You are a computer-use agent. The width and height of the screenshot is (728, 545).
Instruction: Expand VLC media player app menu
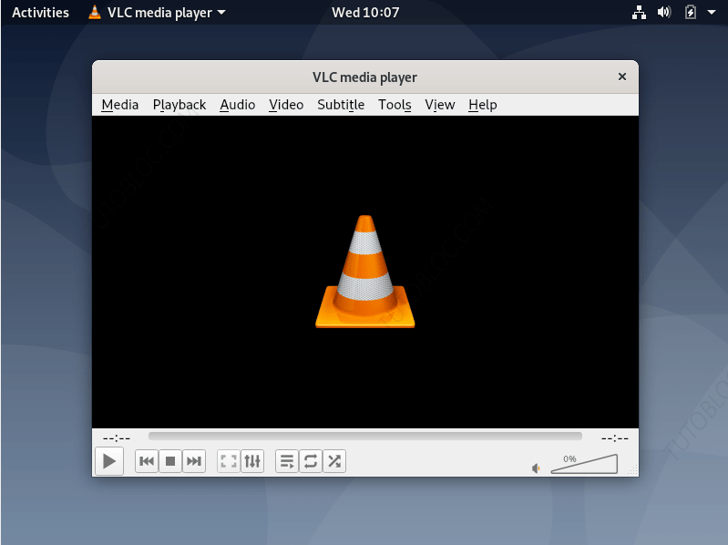click(x=157, y=13)
